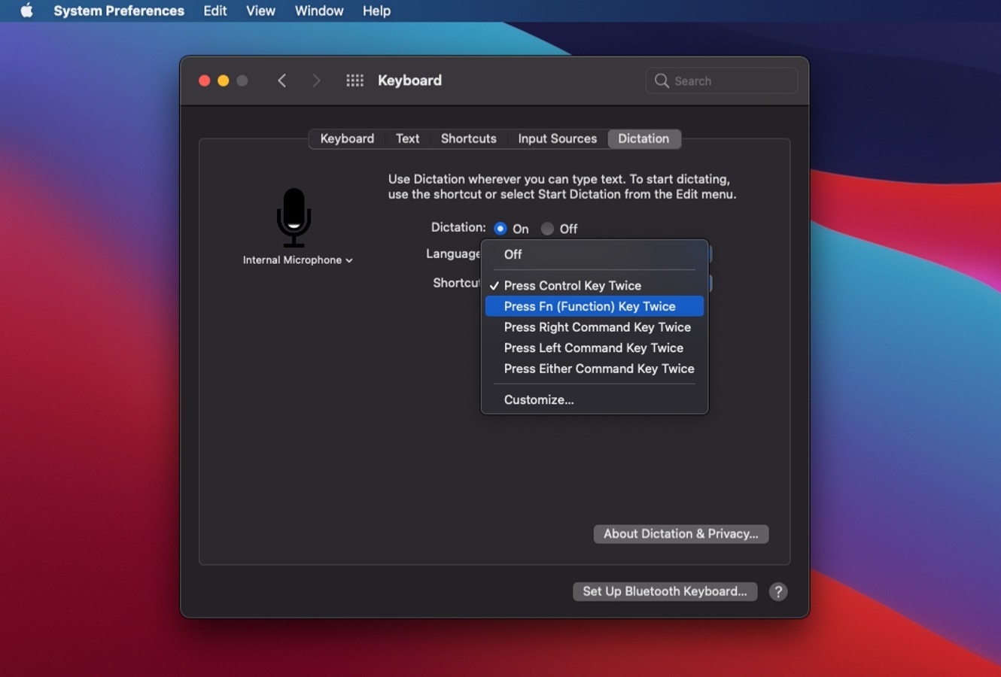Click the magnifying glass in the search field
Image resolution: width=1001 pixels, height=677 pixels.
tap(661, 80)
